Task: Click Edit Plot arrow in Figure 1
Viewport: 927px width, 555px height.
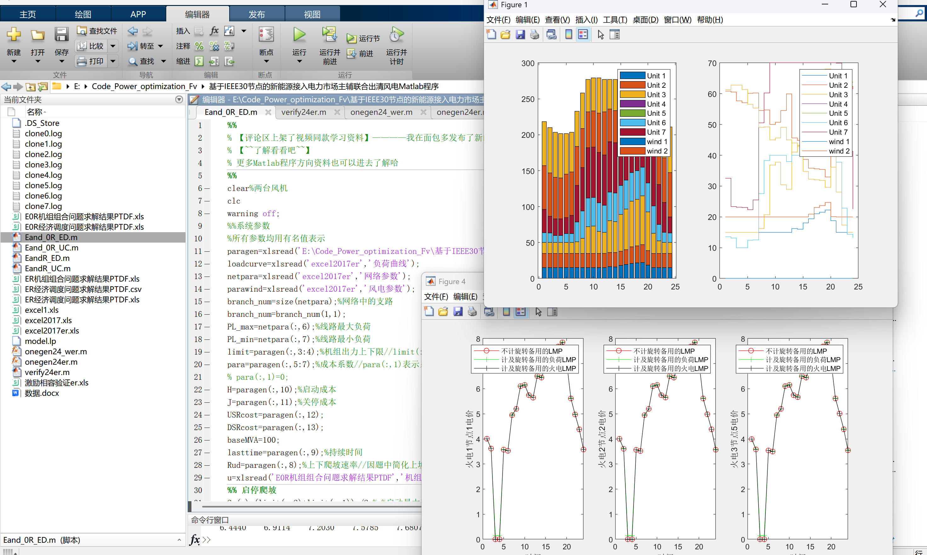Action: click(601, 35)
